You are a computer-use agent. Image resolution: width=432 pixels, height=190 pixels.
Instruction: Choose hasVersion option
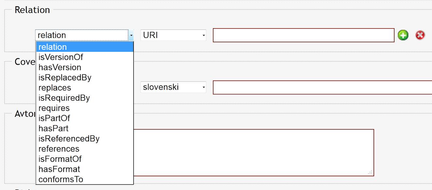coord(60,67)
